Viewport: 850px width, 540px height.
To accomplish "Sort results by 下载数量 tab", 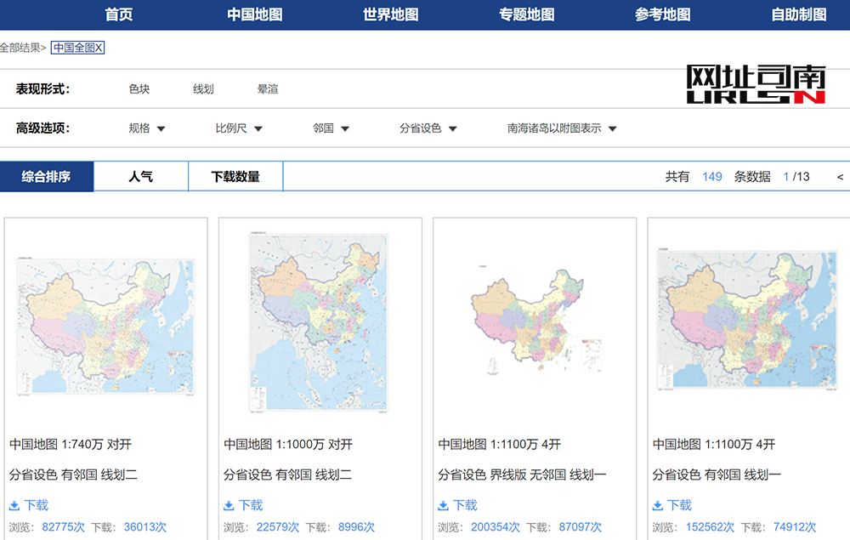I will pyautogui.click(x=235, y=177).
